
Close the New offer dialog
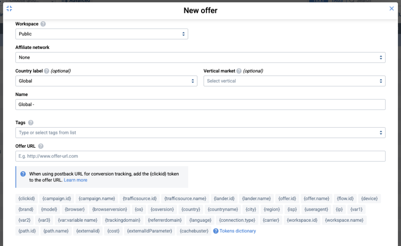[392, 9]
